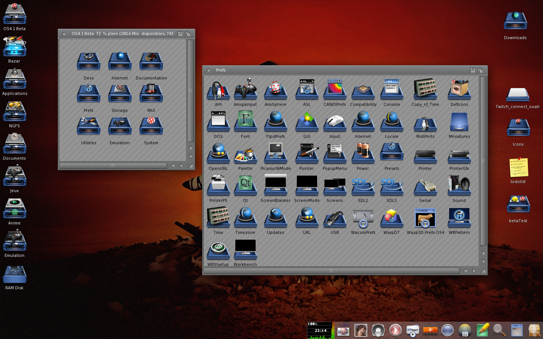Open Documentation drawer in OS4.1 Beta window
This screenshot has width=543, height=339.
click(151, 61)
